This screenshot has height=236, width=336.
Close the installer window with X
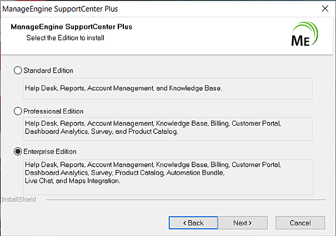pos(325,8)
